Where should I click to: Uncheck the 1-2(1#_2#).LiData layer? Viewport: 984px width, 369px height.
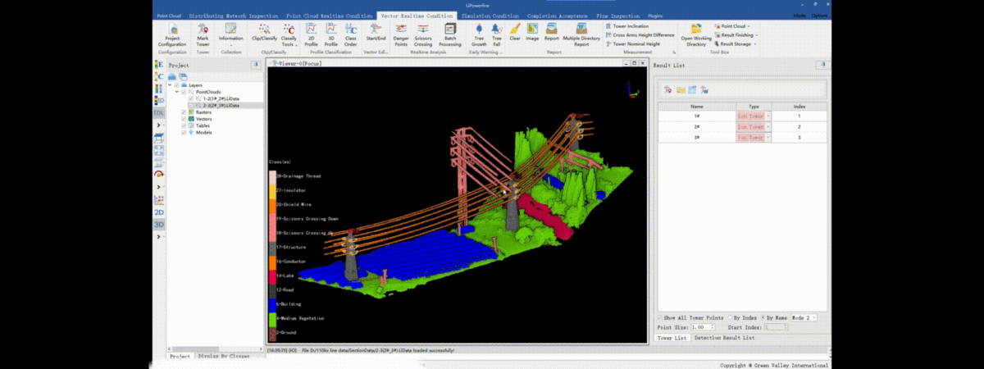189,98
